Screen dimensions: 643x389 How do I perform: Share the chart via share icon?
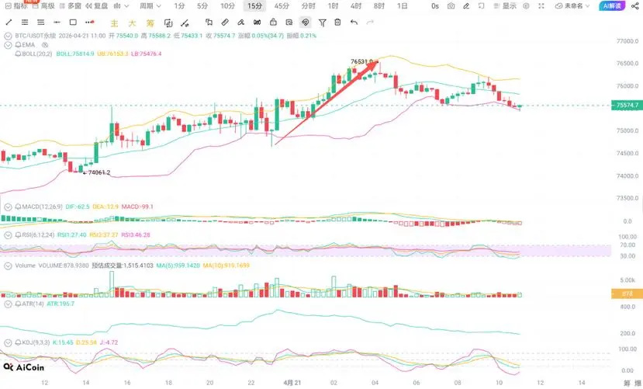point(634,5)
